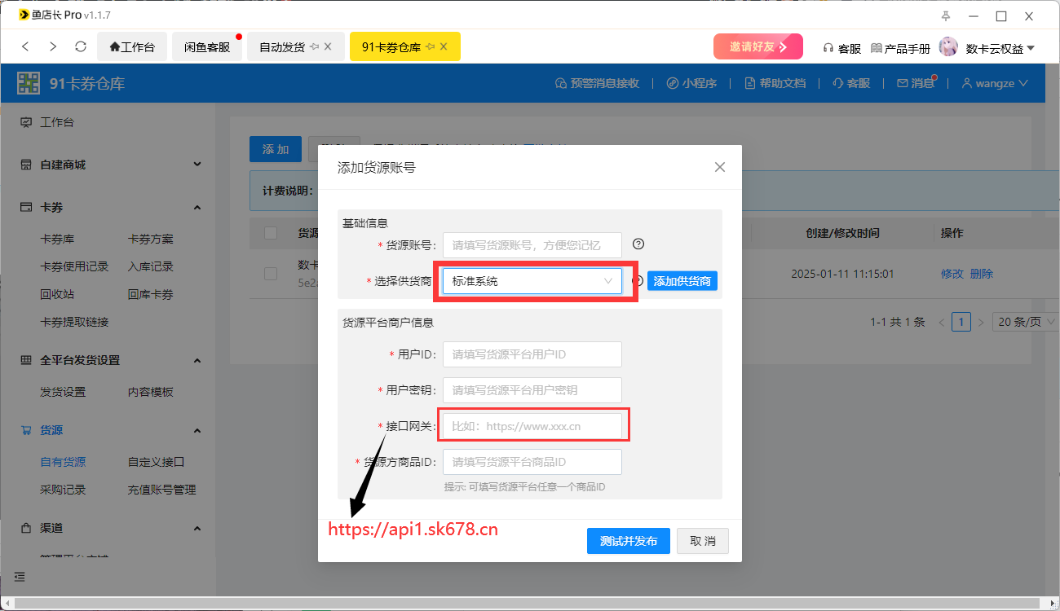Toggle the select-all checkbox in table header

pos(271,233)
